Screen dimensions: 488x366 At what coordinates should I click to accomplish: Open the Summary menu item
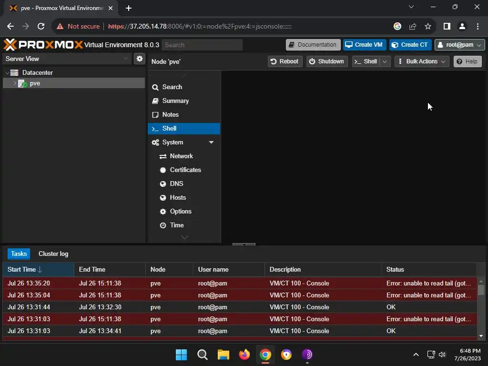click(184, 101)
